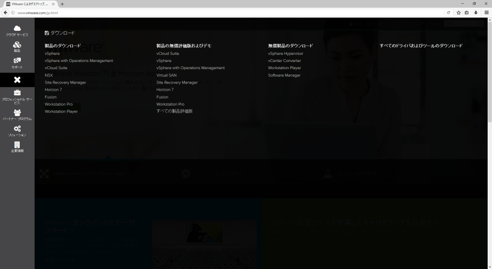492x269 pixels.
Task: Open Workstation Player under free products
Action: coord(284,68)
